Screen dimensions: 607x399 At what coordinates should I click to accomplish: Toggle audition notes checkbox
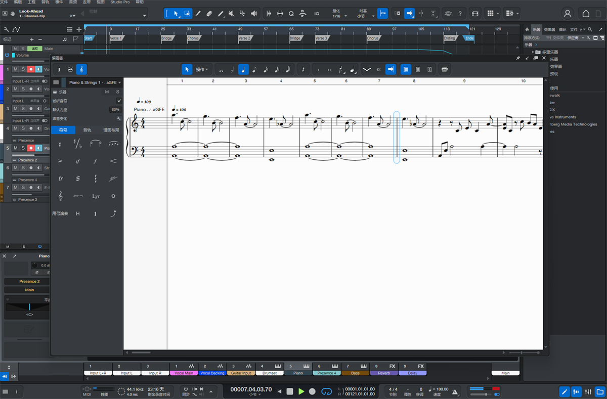tap(119, 101)
